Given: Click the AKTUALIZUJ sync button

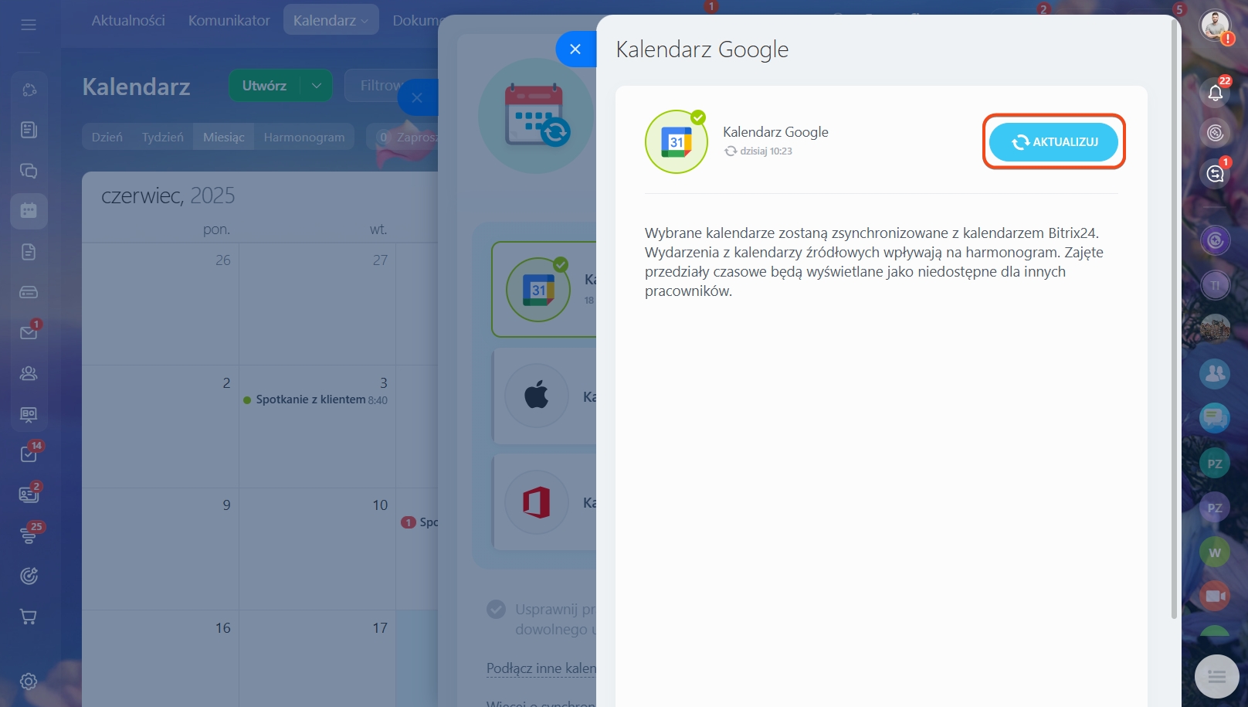Looking at the screenshot, I should [1053, 142].
